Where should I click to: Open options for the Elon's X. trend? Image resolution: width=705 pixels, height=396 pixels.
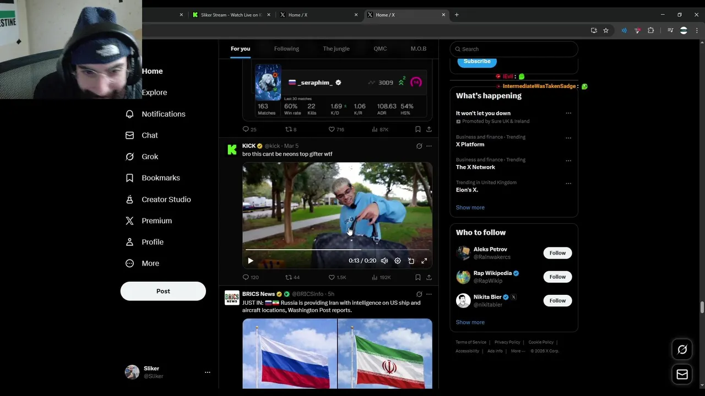coord(568,183)
